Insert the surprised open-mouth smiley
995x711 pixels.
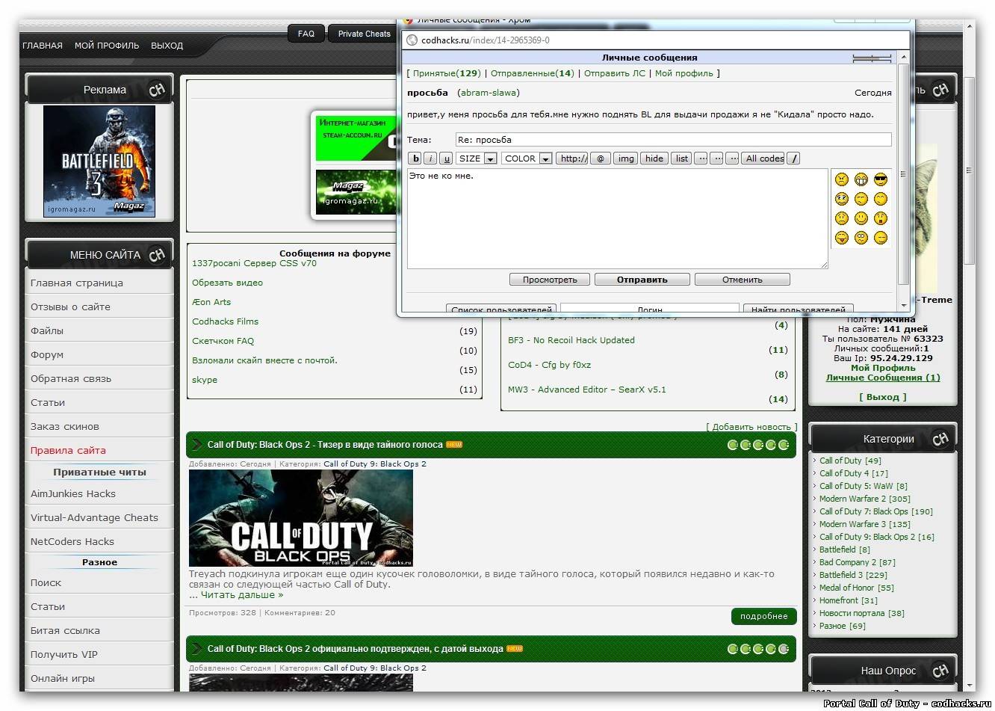[x=881, y=218]
